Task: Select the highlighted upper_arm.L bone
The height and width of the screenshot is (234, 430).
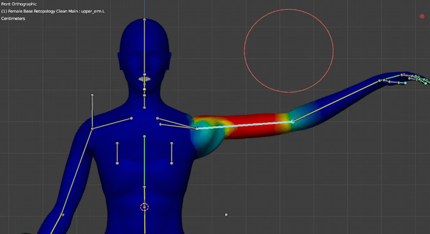Action: tap(245, 125)
